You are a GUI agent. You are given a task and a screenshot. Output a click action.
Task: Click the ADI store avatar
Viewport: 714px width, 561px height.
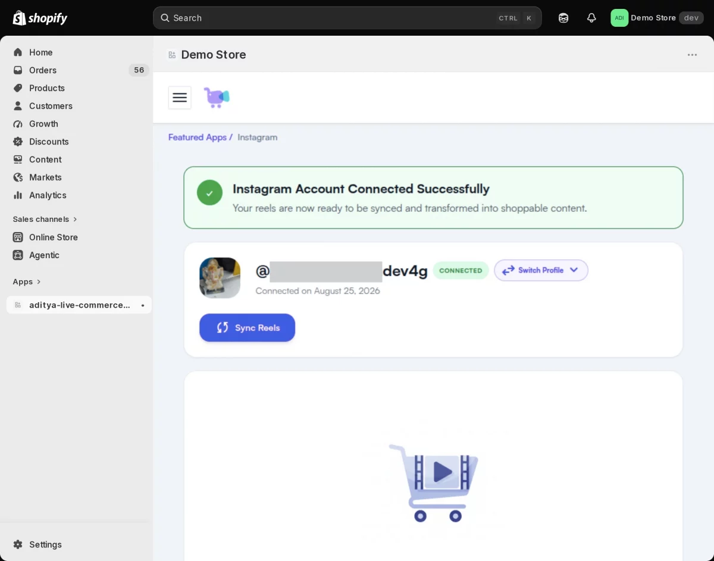619,18
